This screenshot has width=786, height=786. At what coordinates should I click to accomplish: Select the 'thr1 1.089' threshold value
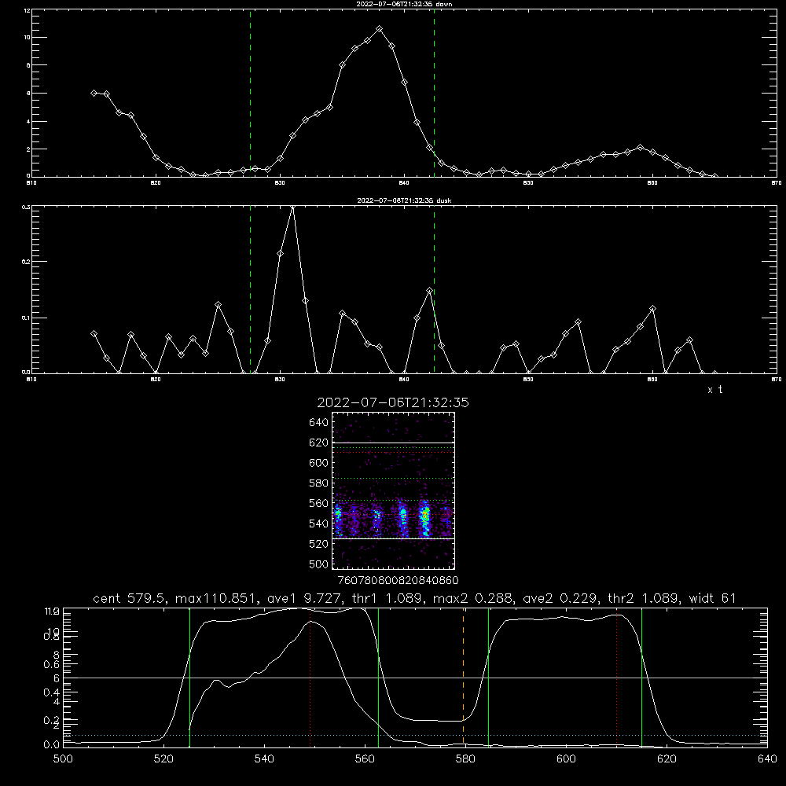coord(388,598)
